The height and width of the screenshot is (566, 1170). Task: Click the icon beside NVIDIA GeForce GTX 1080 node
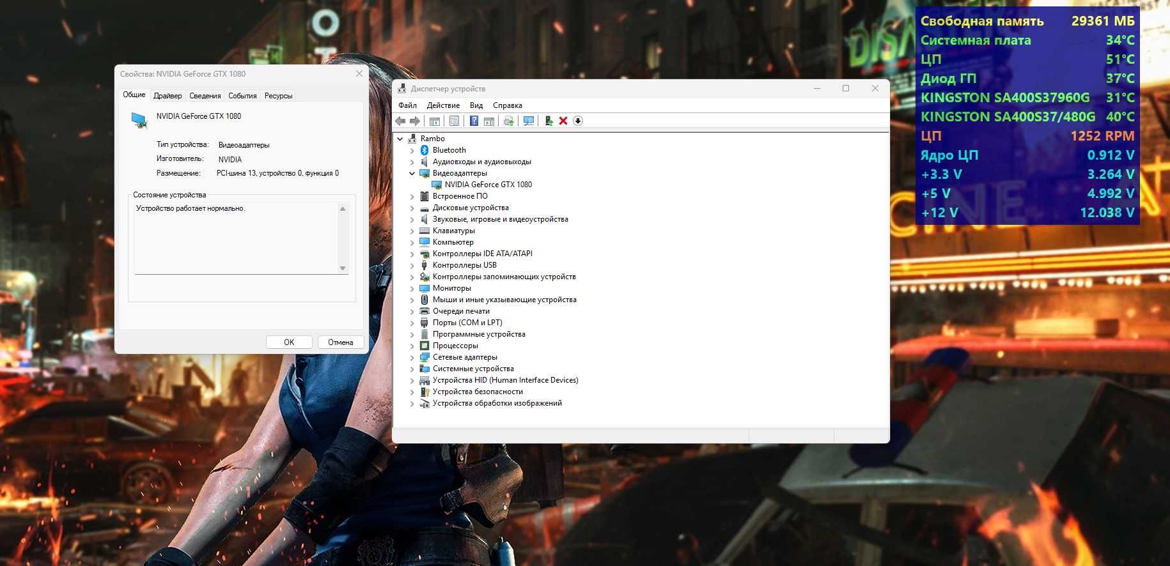click(437, 185)
